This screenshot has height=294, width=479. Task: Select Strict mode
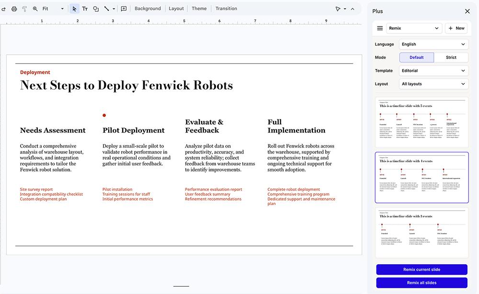click(x=451, y=58)
